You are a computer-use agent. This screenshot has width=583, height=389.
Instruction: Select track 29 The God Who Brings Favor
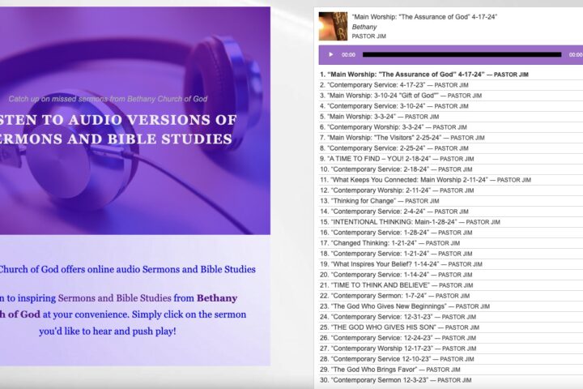coord(451,370)
